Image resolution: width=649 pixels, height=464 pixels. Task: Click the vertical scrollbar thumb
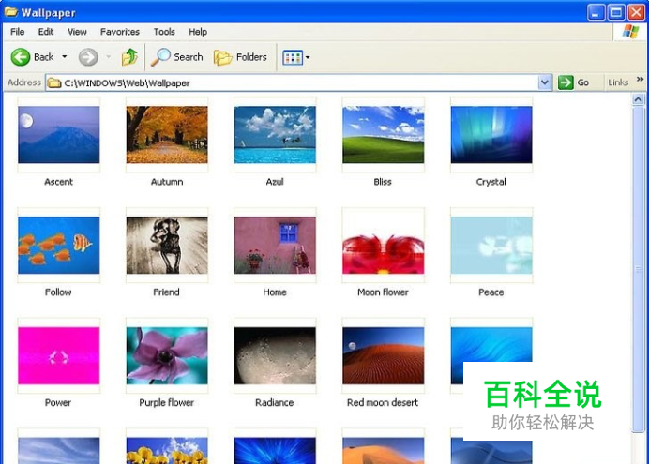pyautogui.click(x=639, y=269)
